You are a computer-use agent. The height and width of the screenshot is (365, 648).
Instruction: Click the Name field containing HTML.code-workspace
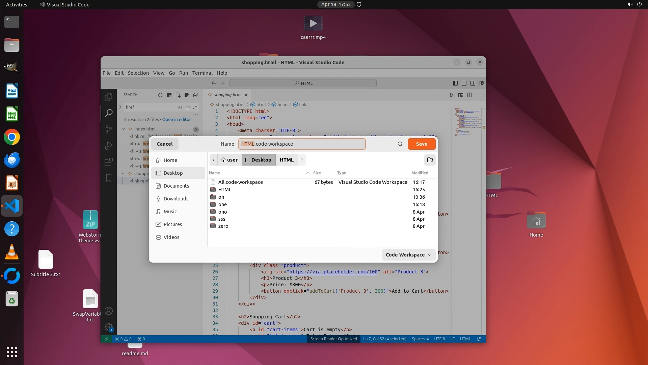coord(302,144)
